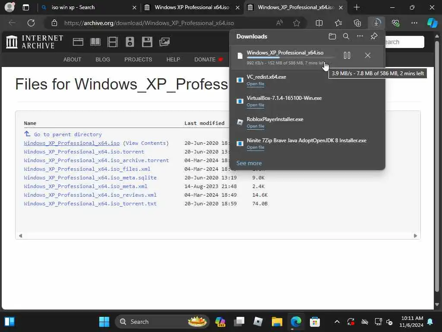Open the Copilot sidebar icon
This screenshot has height=332, width=442.
click(x=432, y=23)
